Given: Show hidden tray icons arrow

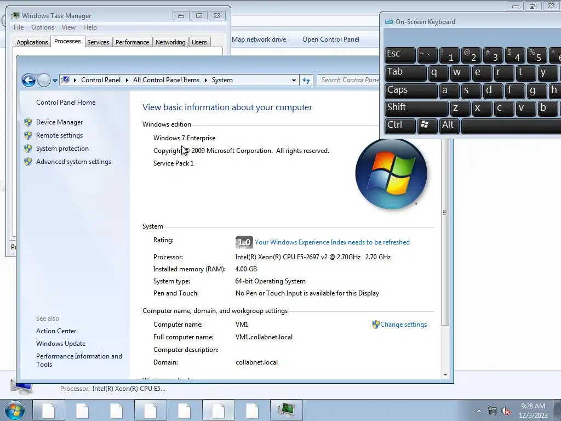Looking at the screenshot, I should (x=479, y=411).
